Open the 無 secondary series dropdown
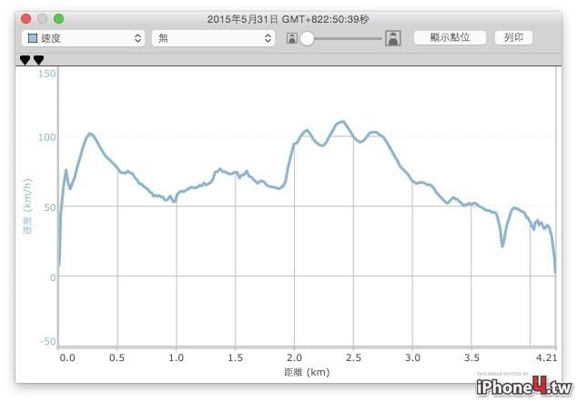Screen dimensions: 577x402 coord(213,38)
